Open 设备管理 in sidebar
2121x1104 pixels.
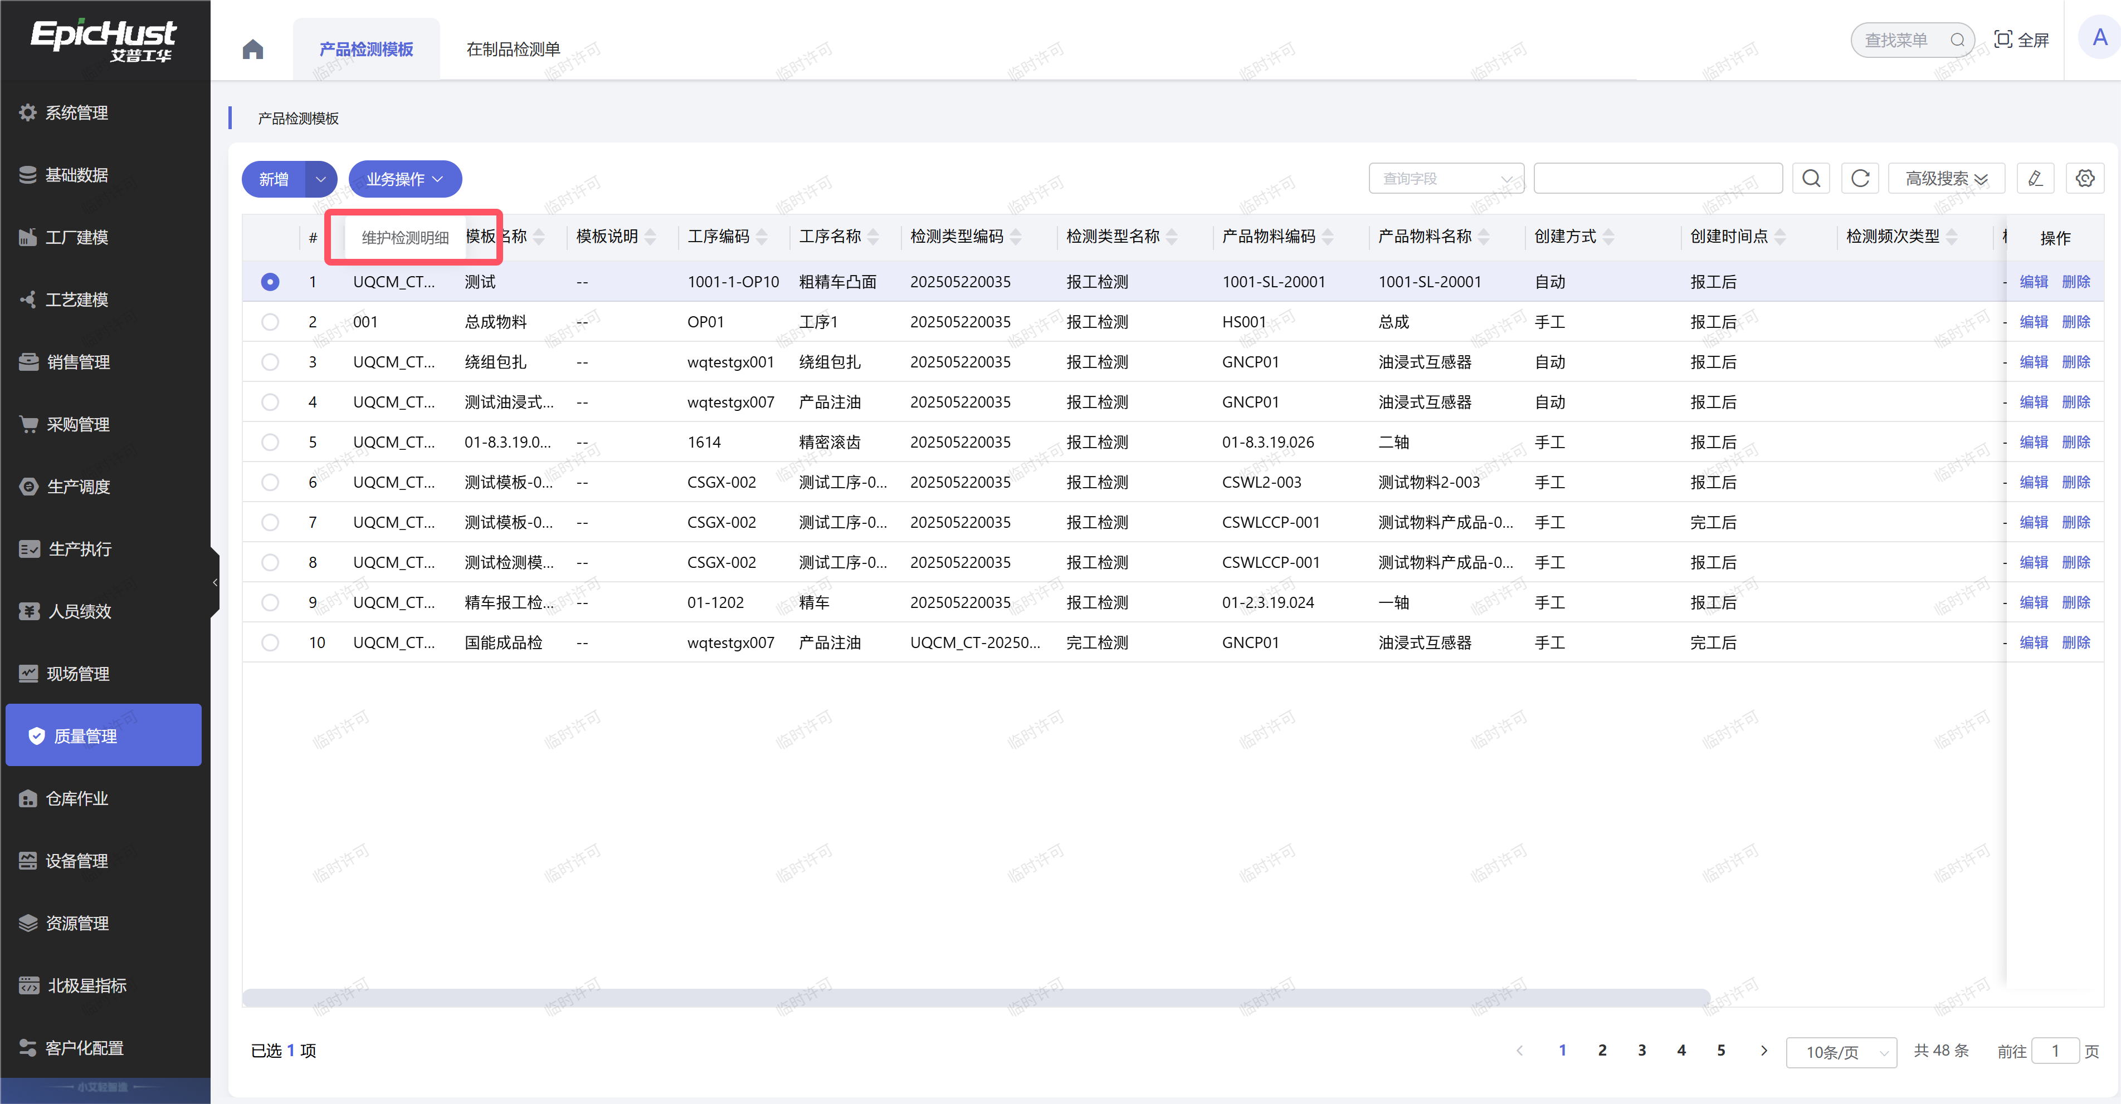pyautogui.click(x=76, y=861)
